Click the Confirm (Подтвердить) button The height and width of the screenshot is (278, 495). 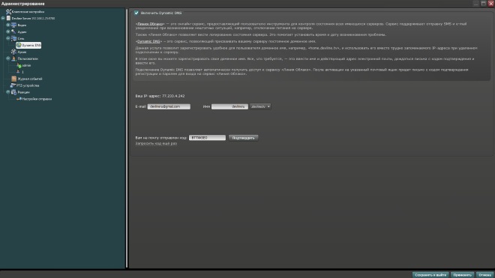tap(244, 138)
